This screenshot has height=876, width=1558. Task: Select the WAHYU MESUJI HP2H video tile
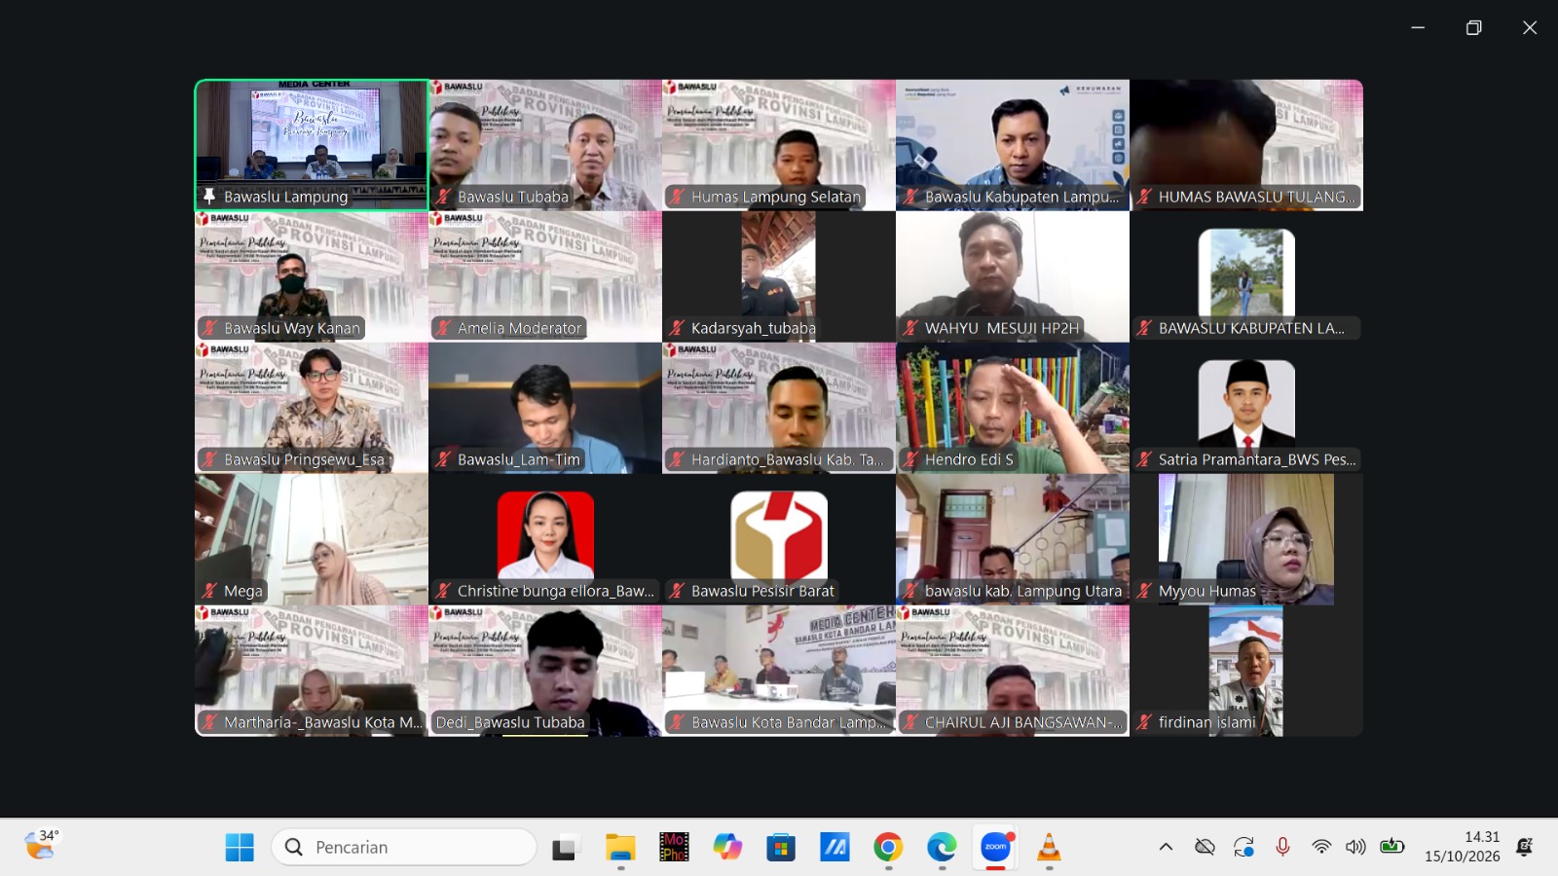pyautogui.click(x=1013, y=276)
